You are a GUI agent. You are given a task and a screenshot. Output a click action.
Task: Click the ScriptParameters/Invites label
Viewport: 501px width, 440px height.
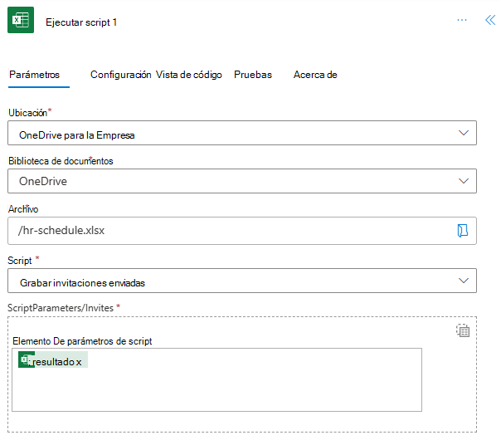tap(61, 308)
